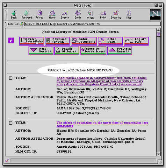Click the status bar security lock icon
The image size is (166, 168).
(x=7, y=161)
